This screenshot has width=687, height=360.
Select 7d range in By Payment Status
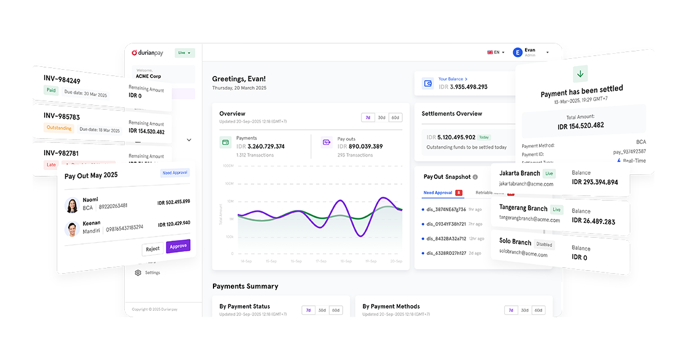[308, 310]
